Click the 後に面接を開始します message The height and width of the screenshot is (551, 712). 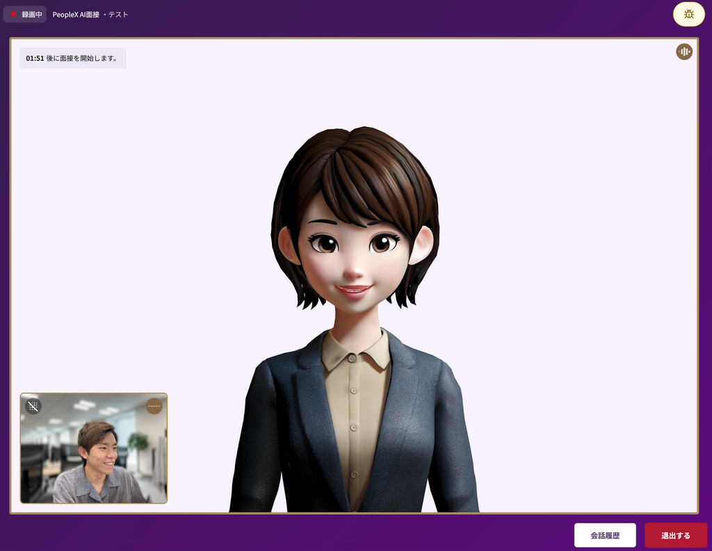(82, 58)
